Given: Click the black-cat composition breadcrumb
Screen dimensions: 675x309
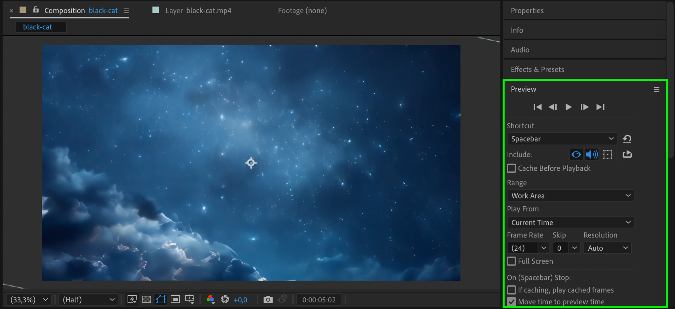Looking at the screenshot, I should tap(41, 27).
